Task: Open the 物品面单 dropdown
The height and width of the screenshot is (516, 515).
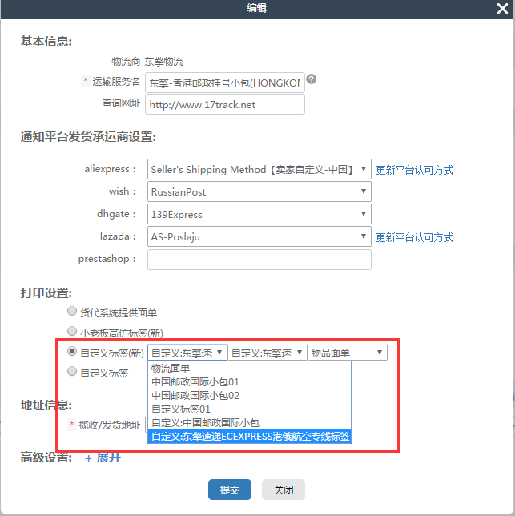Action: [x=347, y=353]
